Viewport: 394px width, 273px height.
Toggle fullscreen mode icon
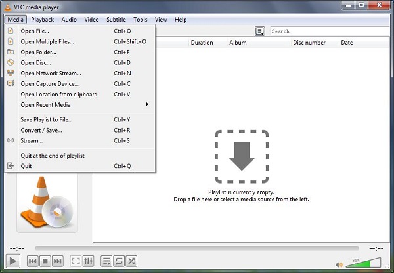[76, 261]
